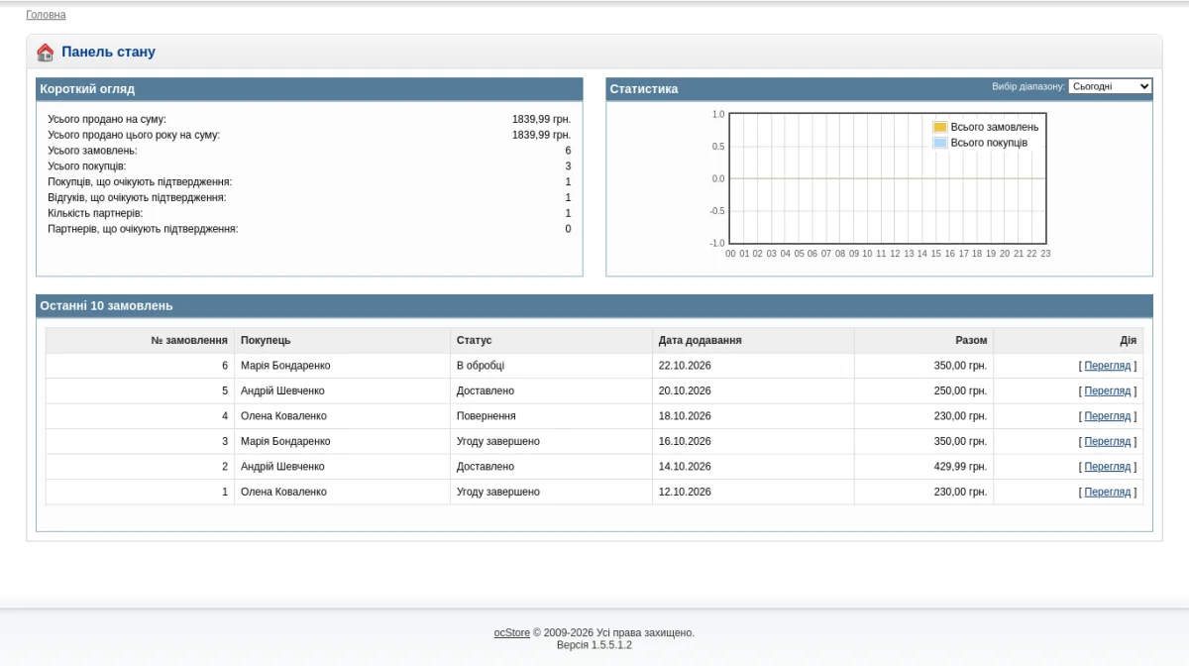The height and width of the screenshot is (666, 1189).
Task: Open Перегляд link for order 6
Action: tap(1107, 366)
